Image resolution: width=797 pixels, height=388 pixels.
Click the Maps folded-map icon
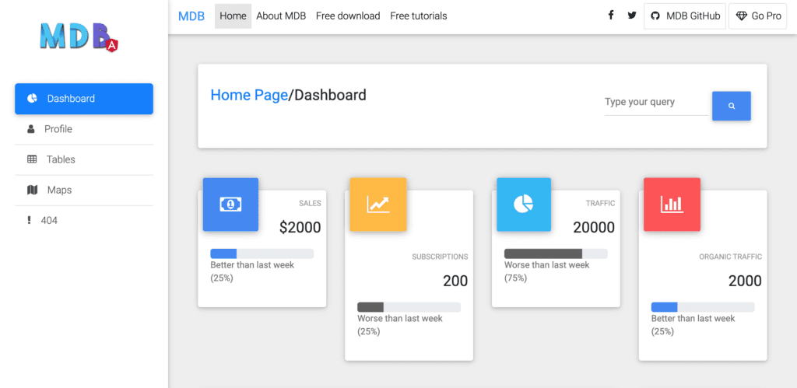(x=32, y=190)
